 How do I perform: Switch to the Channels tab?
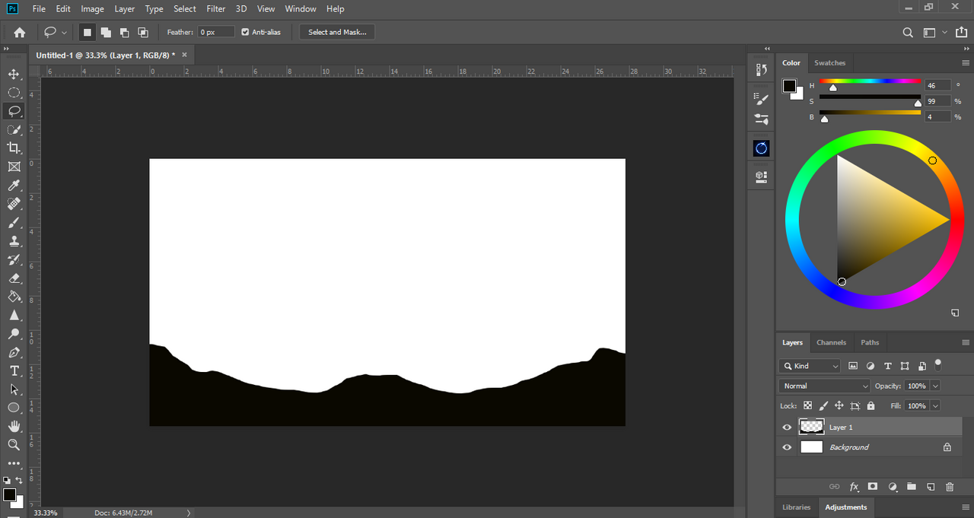831,342
